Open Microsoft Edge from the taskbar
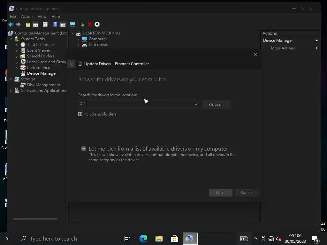 pos(143,239)
